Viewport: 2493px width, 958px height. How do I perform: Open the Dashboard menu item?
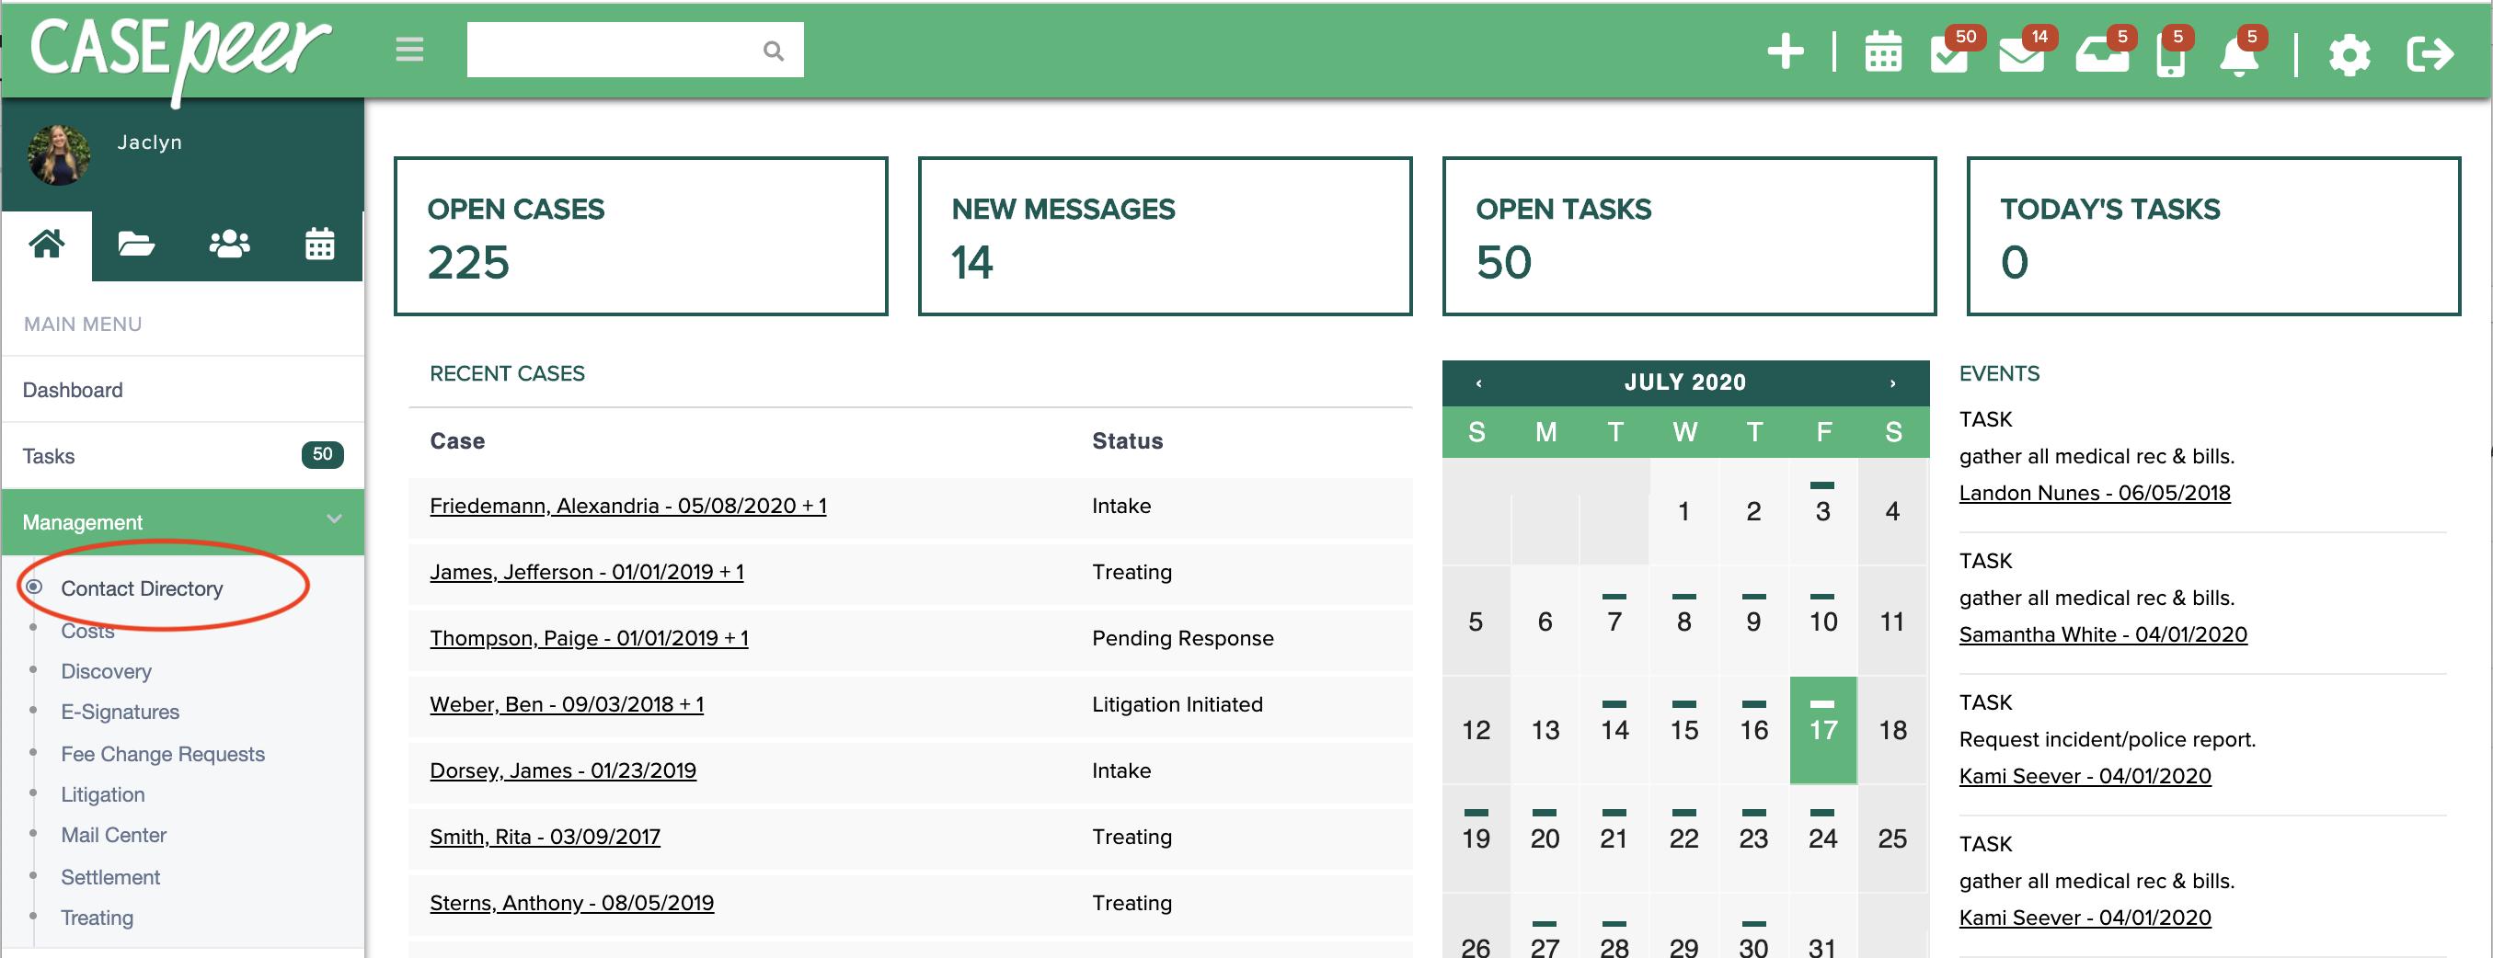click(73, 389)
